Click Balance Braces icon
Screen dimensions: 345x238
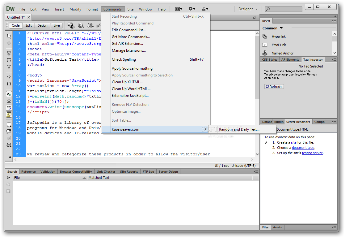coord(9,84)
